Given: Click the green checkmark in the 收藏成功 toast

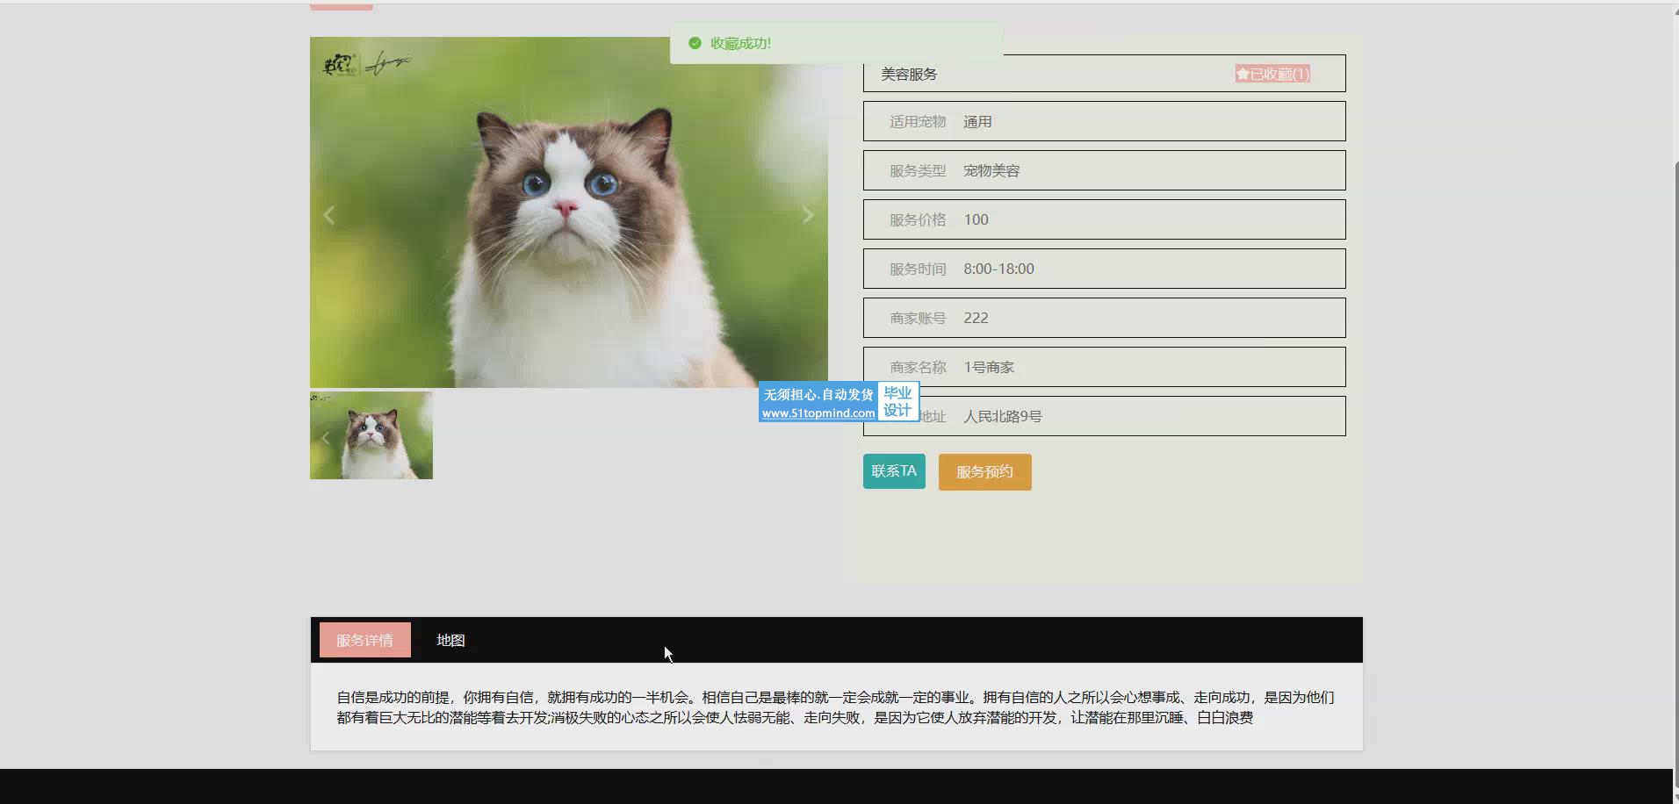Looking at the screenshot, I should point(695,43).
